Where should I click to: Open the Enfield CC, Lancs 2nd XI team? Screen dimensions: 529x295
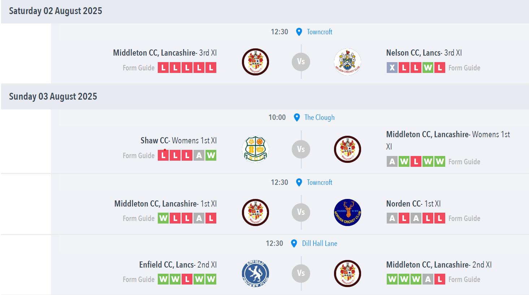(x=178, y=265)
